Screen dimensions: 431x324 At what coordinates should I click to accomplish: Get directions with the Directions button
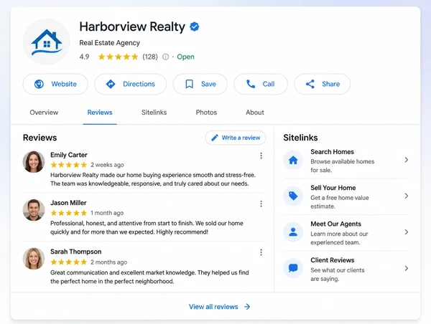coord(130,84)
